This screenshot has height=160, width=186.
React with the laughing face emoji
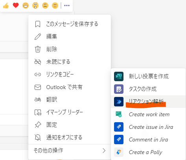point(26,6)
